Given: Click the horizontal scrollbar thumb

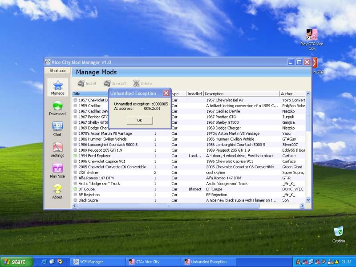Looking at the screenshot, I should 169,206.
